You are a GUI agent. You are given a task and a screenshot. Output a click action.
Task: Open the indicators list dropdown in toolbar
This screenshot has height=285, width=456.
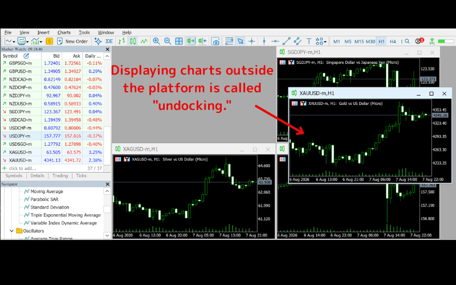pos(36,41)
